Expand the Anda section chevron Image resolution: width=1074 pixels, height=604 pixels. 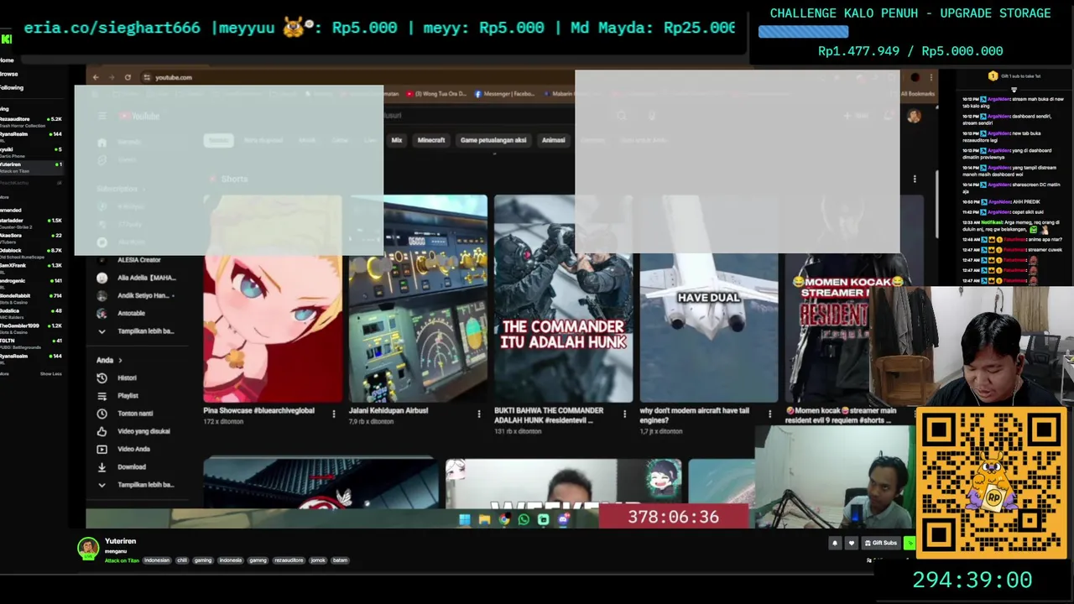120,361
